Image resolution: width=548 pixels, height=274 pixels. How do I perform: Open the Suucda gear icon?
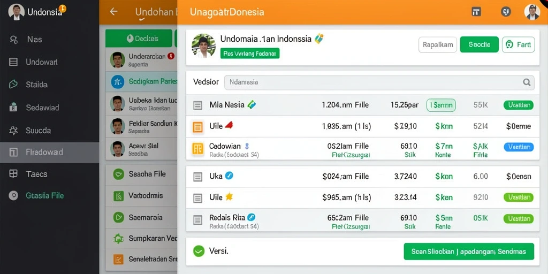pyautogui.click(x=13, y=131)
